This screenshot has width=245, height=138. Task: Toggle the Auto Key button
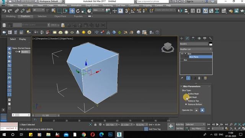180,125
